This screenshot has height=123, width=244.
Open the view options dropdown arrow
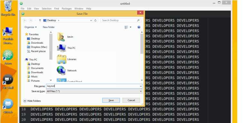click(x=131, y=27)
